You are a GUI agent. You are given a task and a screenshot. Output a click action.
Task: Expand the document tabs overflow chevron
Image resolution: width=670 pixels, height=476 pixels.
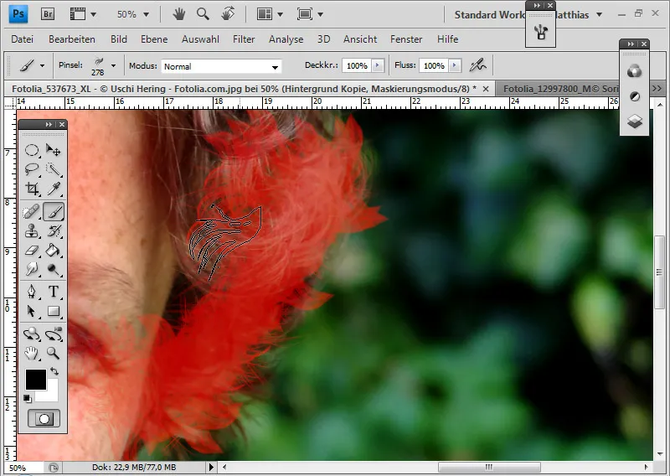[657, 89]
